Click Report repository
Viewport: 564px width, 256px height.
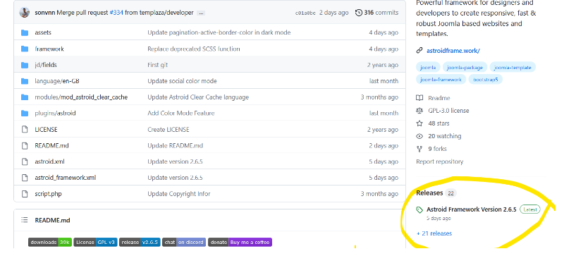[x=439, y=161]
